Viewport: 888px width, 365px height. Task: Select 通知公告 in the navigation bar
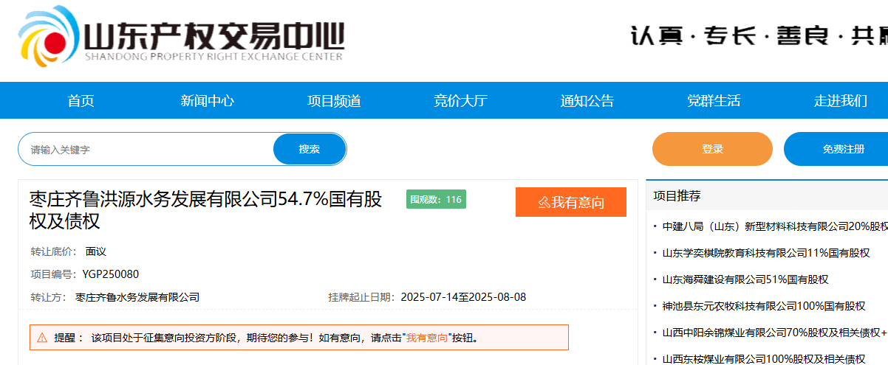coord(587,101)
